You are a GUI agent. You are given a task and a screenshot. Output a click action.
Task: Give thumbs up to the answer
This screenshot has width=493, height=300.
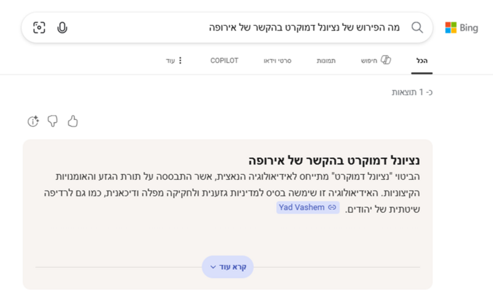click(x=73, y=121)
